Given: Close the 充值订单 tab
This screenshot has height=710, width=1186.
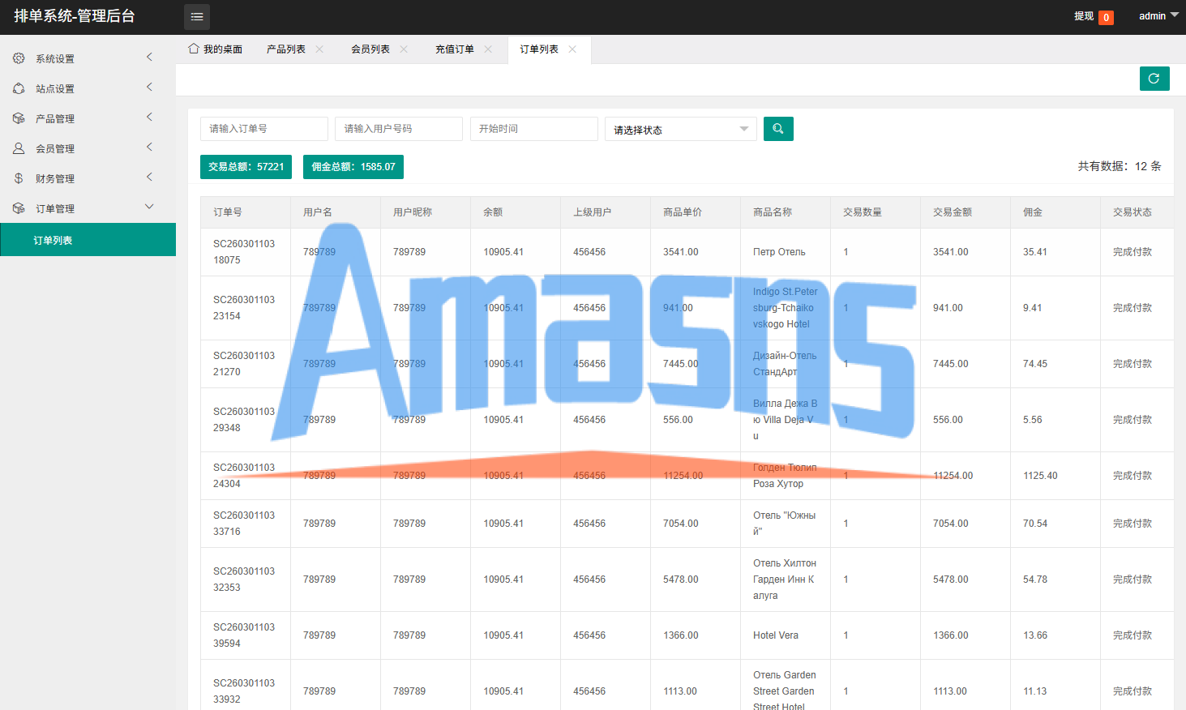Looking at the screenshot, I should click(488, 49).
